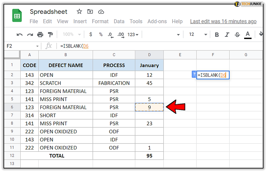
Task: Click the CODE header cell
Action: click(30, 65)
